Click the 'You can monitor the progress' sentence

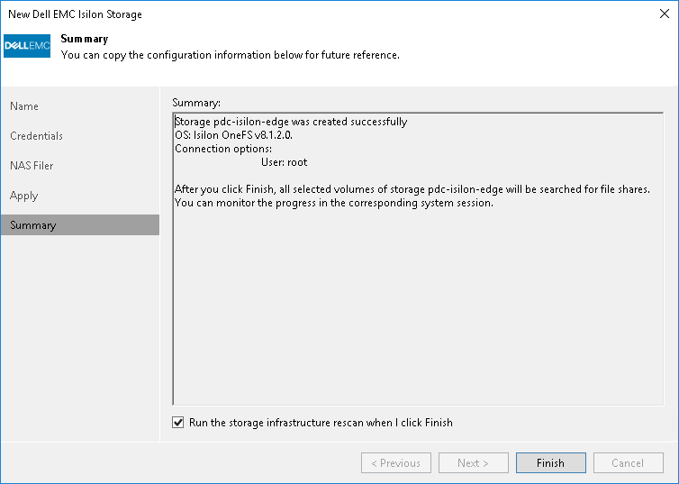(x=334, y=203)
